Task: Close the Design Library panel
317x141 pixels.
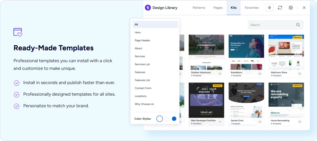Action: pyautogui.click(x=304, y=8)
